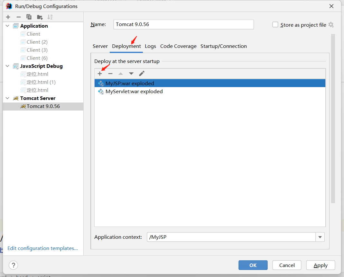Add a new run configuration
Screen dimensions: 344x277
[x=8, y=17]
